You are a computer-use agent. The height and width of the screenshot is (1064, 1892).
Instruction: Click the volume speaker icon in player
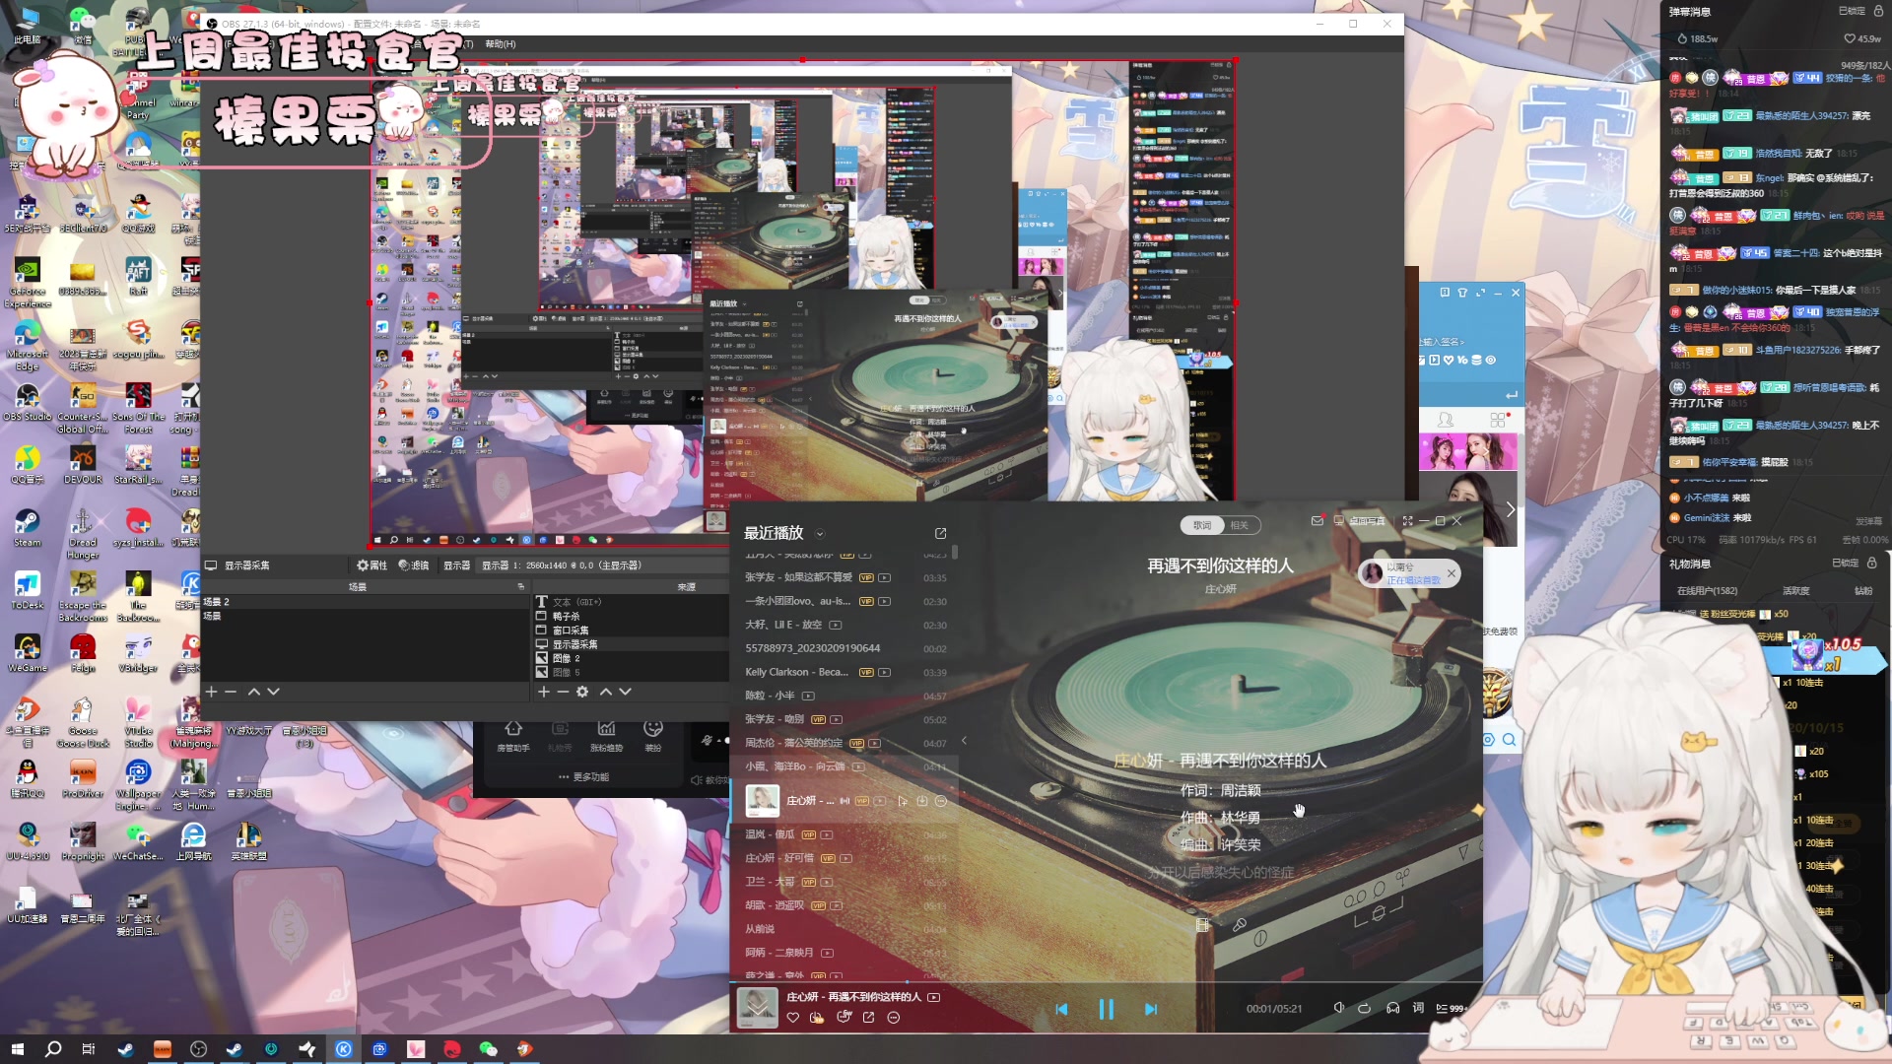[1338, 1008]
